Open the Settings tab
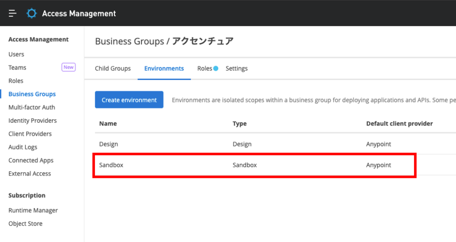The width and height of the screenshot is (456, 242). pyautogui.click(x=236, y=69)
